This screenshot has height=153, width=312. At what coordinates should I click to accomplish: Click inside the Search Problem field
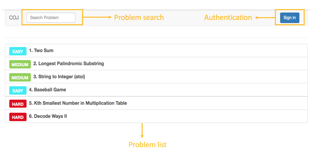tap(50, 17)
